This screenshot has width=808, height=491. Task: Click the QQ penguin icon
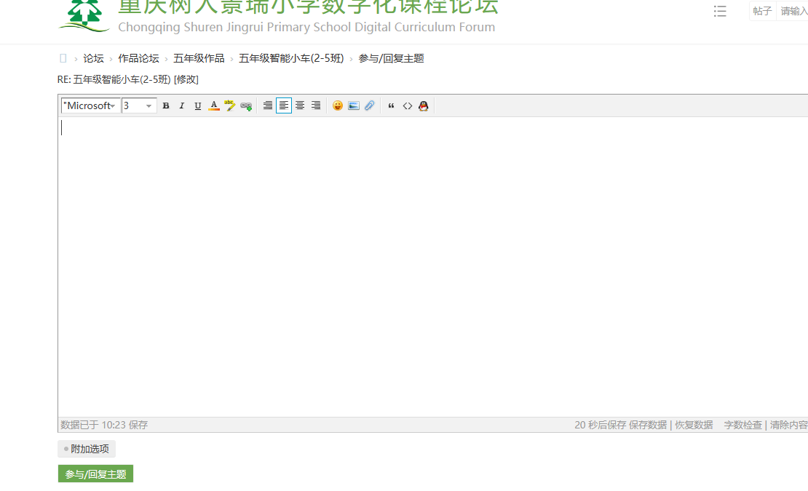(424, 105)
